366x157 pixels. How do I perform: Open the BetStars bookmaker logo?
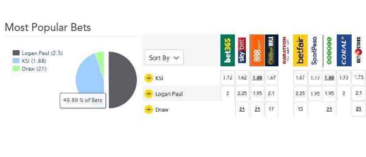pyautogui.click(x=359, y=50)
